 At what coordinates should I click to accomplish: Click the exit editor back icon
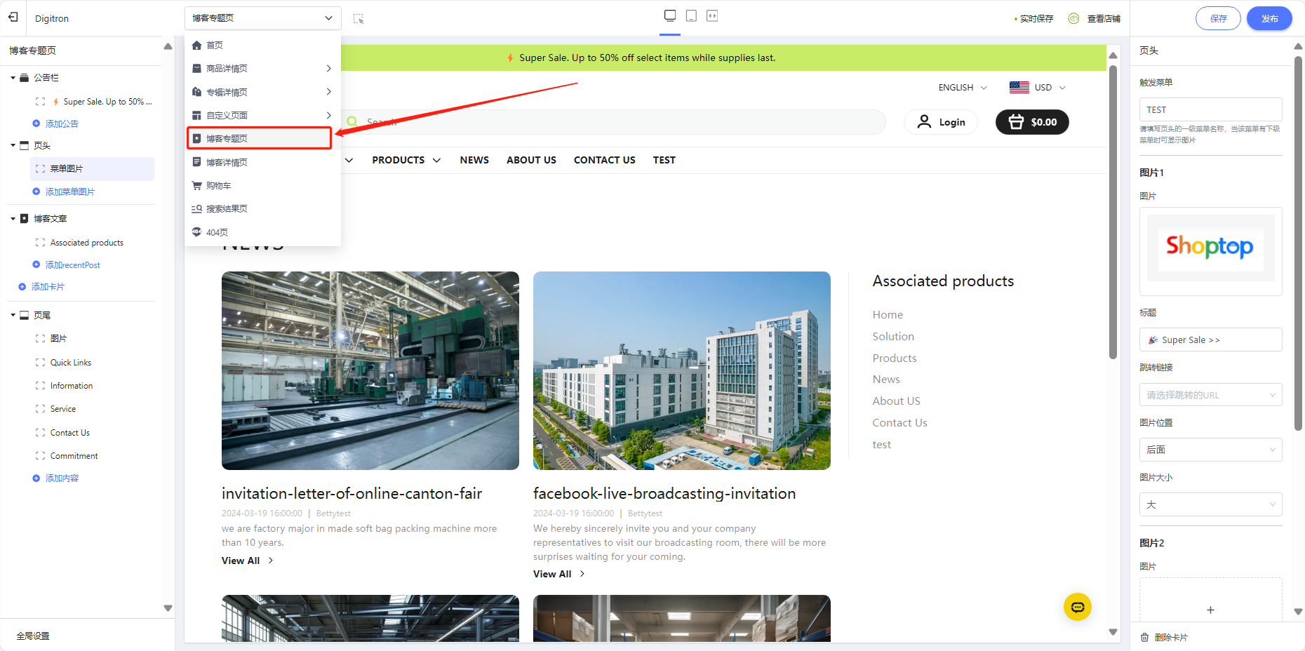(13, 17)
